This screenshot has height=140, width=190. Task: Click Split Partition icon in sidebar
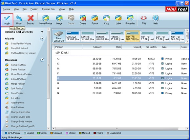click(x=7, y=89)
